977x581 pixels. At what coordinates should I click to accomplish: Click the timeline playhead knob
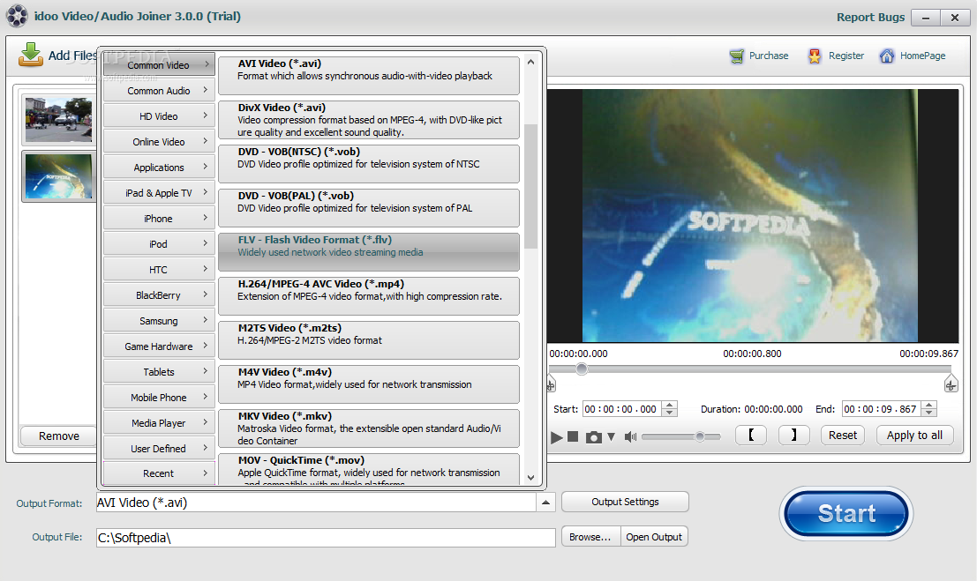[x=582, y=369]
